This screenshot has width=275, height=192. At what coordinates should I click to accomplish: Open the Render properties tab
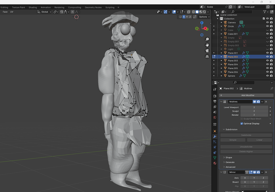coord(215,96)
